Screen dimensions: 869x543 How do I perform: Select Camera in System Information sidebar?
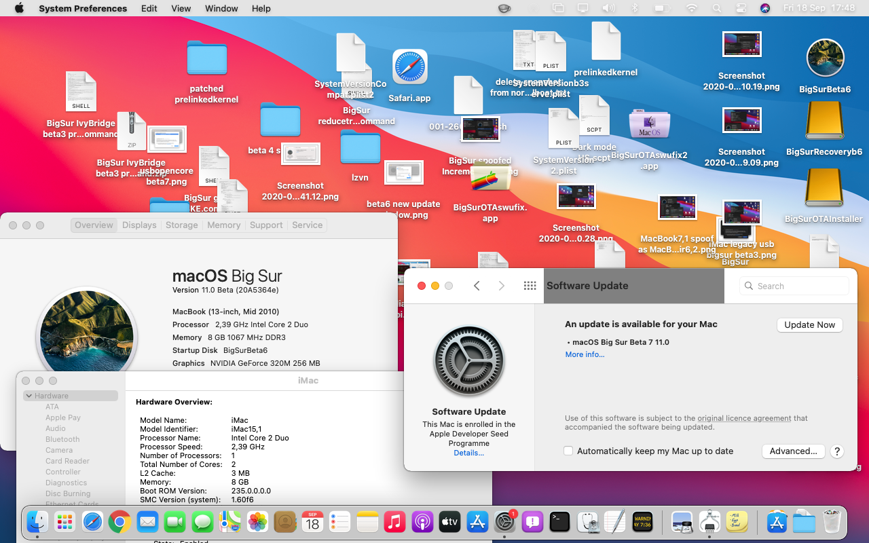coord(59,450)
